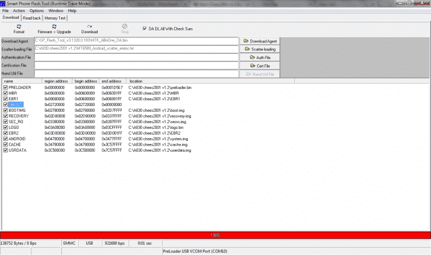Sort by the end address column header
The image size is (431, 255).
(113, 81)
